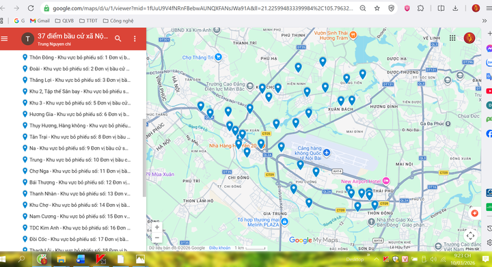Image resolution: width=492 pixels, height=267 pixels.
Task: Select Tân Trại - Khu vực bỏ phiếu số 8
Action: pyautogui.click(x=77, y=137)
